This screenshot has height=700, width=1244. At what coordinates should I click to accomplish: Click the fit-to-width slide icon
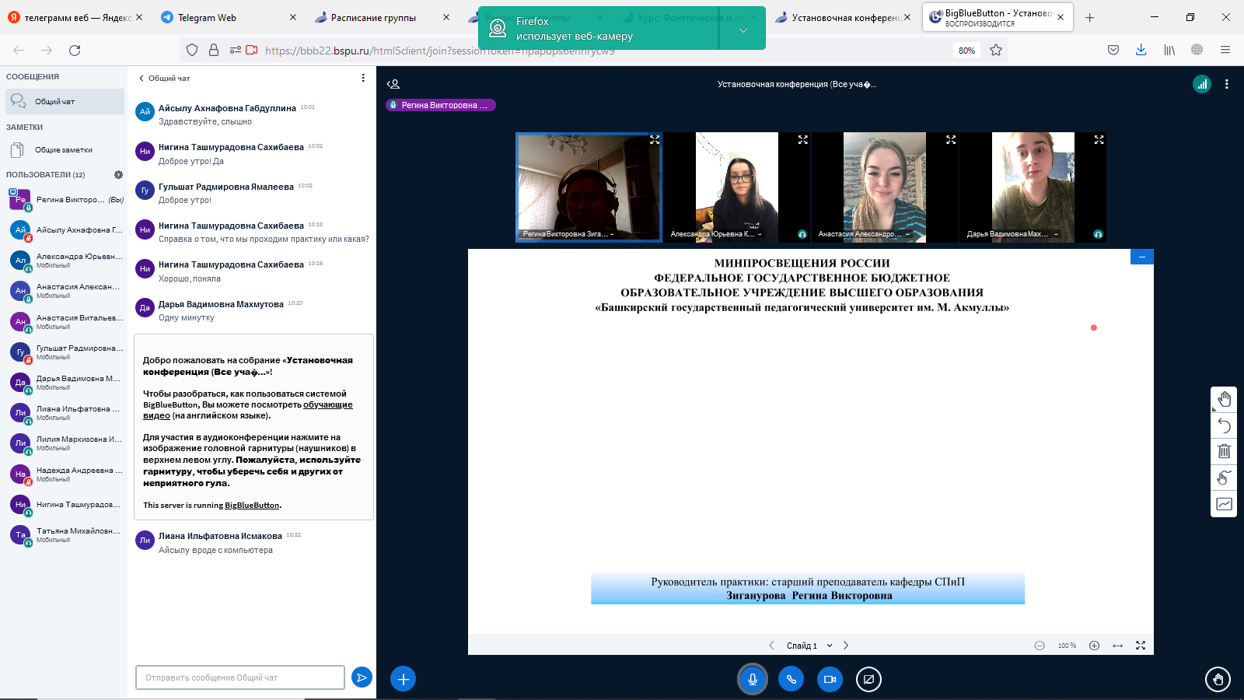[x=1117, y=646]
